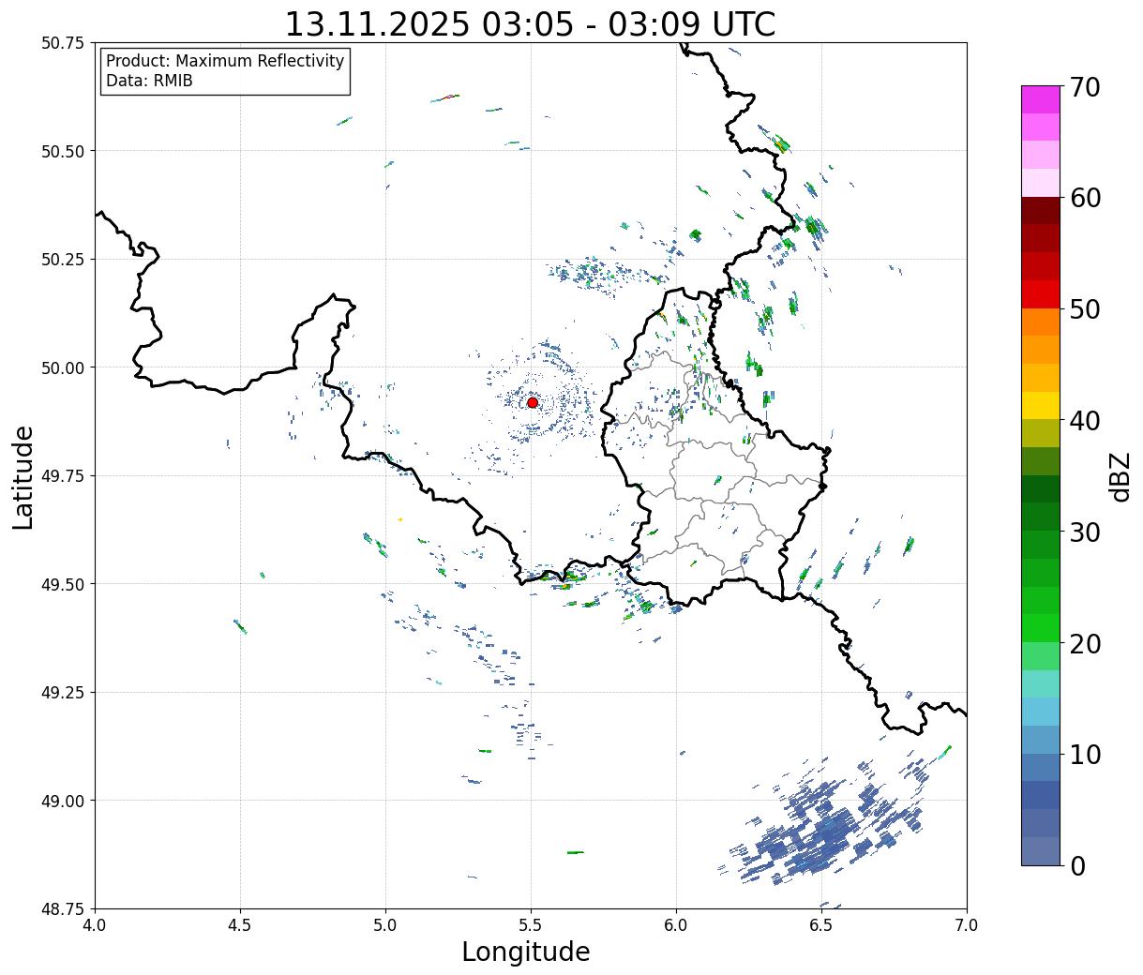Image resolution: width=1143 pixels, height=975 pixels.
Task: Click the Latitude axis label
Action: (x=23, y=477)
